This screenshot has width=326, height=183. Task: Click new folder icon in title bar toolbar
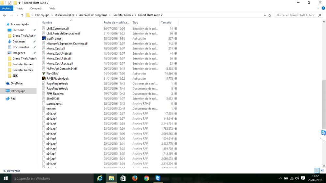15,3
